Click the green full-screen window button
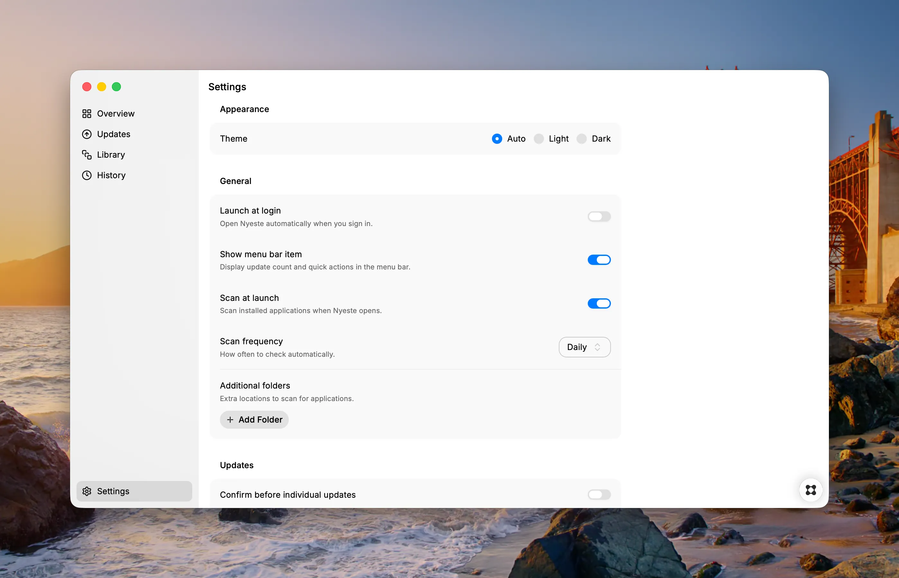This screenshot has width=899, height=578. click(116, 87)
